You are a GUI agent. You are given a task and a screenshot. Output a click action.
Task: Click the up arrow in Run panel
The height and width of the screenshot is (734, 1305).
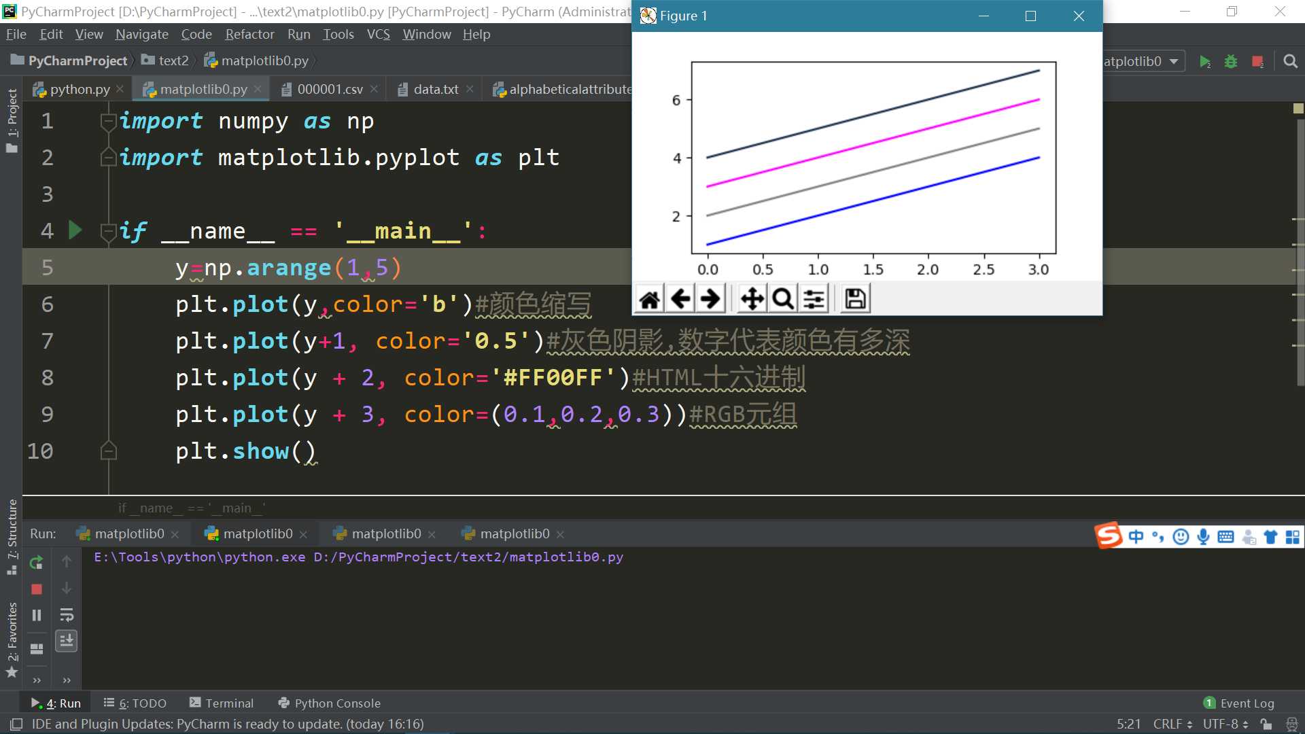click(x=67, y=561)
